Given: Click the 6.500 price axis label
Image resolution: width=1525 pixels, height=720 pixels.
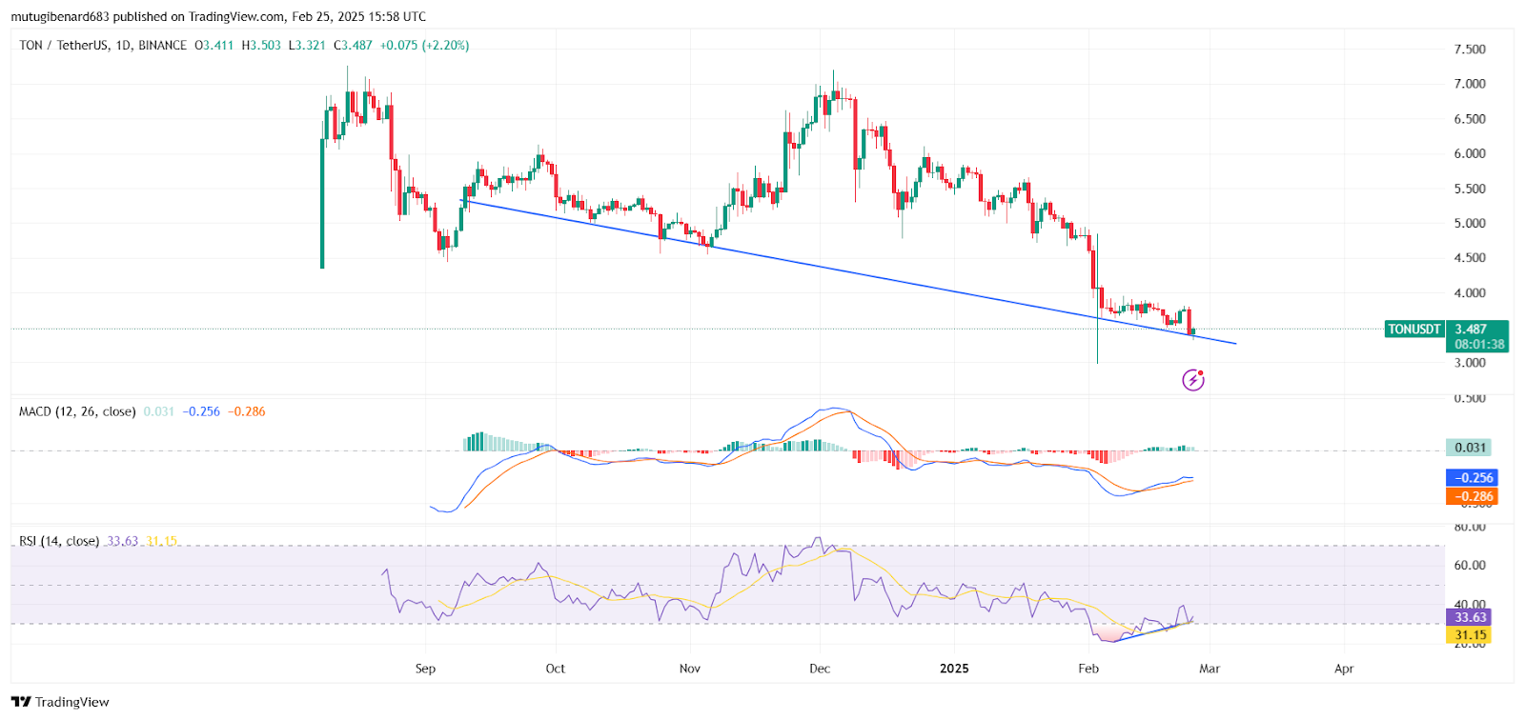Looking at the screenshot, I should [1470, 119].
